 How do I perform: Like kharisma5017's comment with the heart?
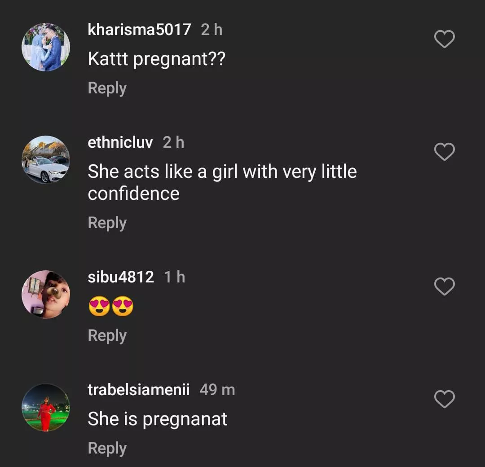445,40
